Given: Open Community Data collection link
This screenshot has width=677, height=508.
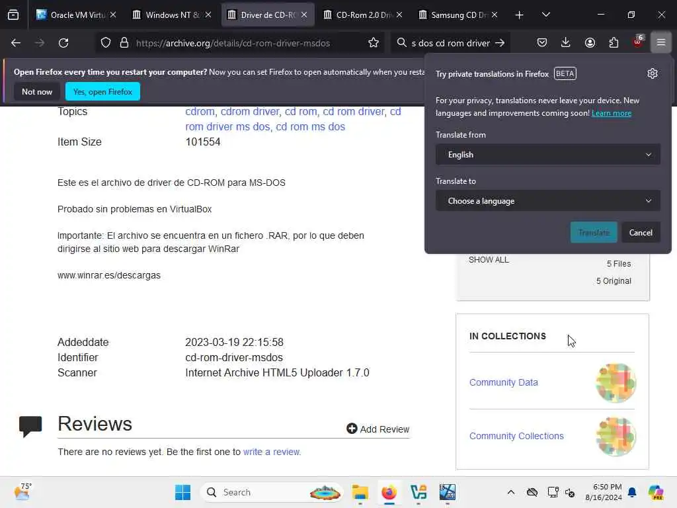Looking at the screenshot, I should point(503,382).
